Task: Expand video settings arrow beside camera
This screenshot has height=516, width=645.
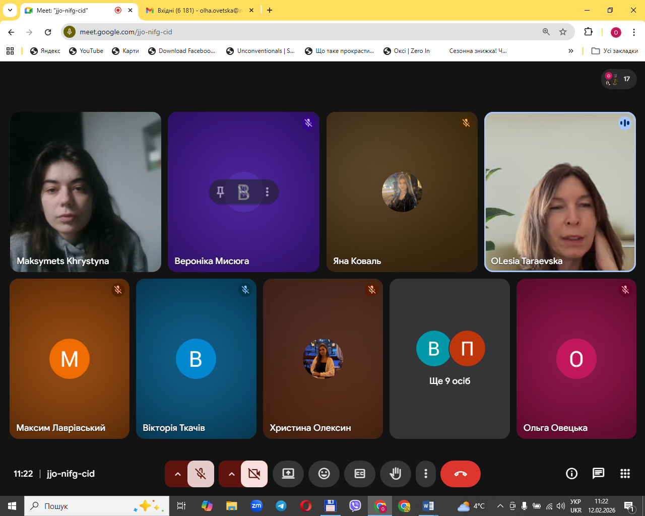Action: coord(231,474)
